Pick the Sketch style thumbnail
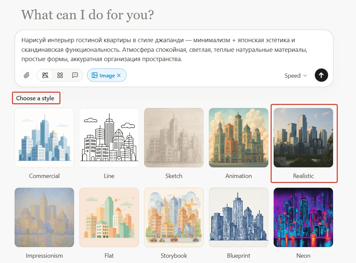 (174, 138)
